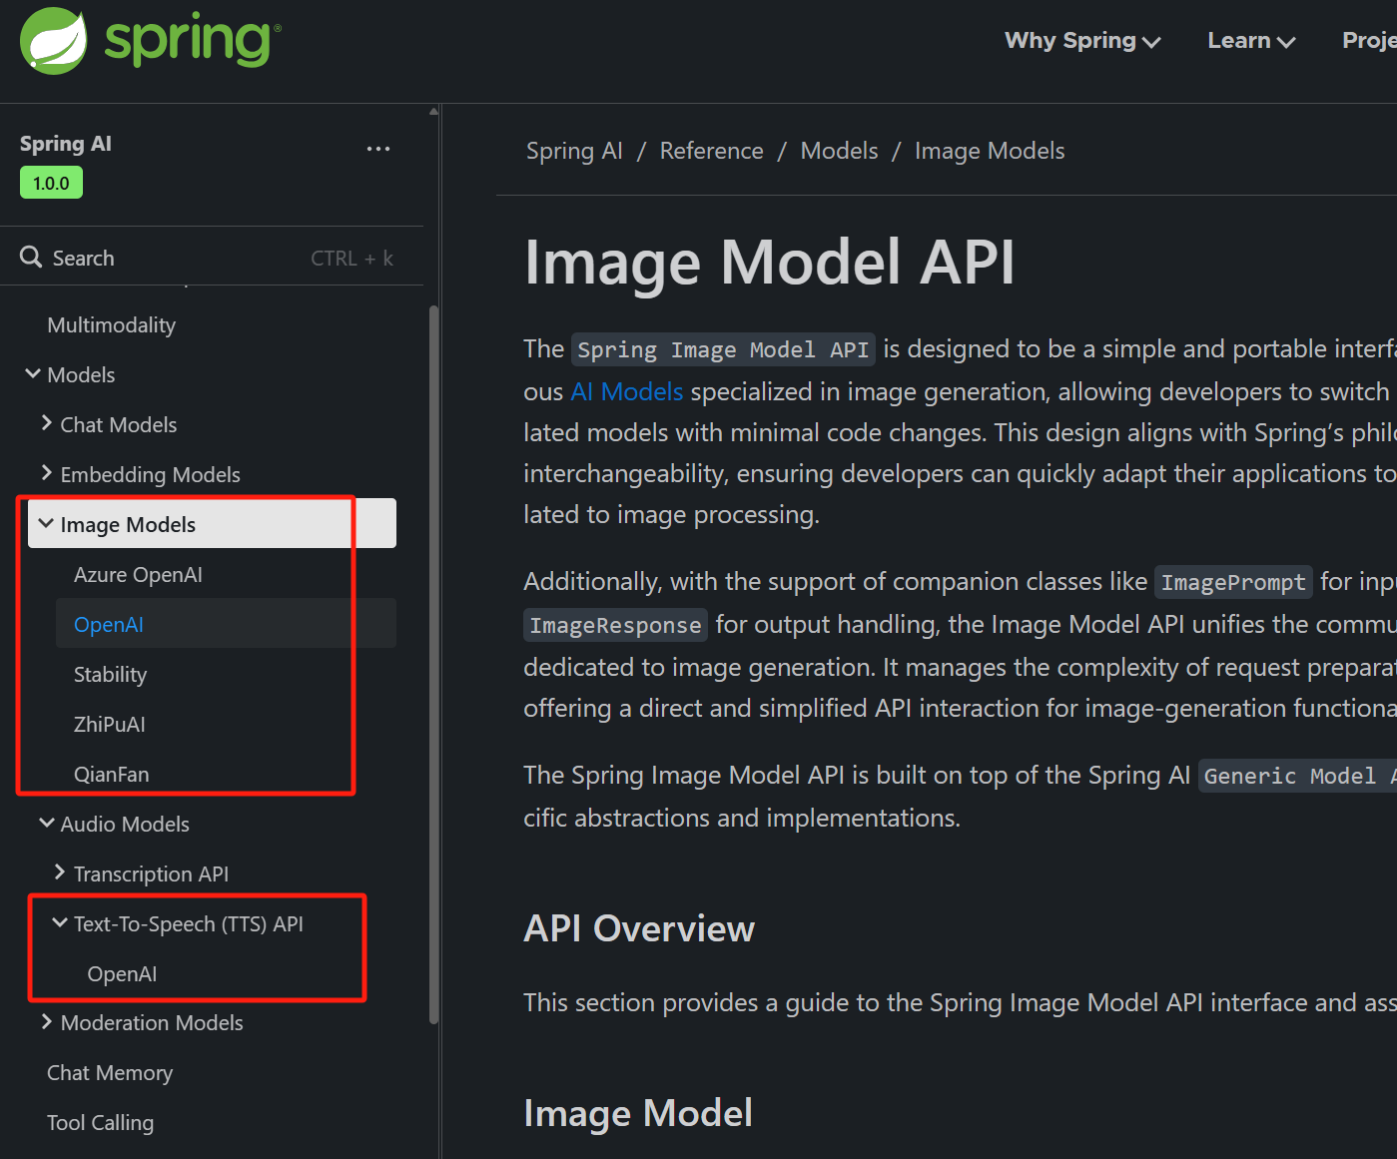
Task: Click the CTRL + k shortcut hint
Action: pos(351,259)
